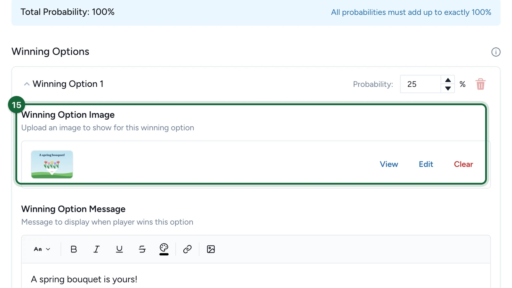
Task: Select the 'Winning Option Image' heading
Action: 68,115
